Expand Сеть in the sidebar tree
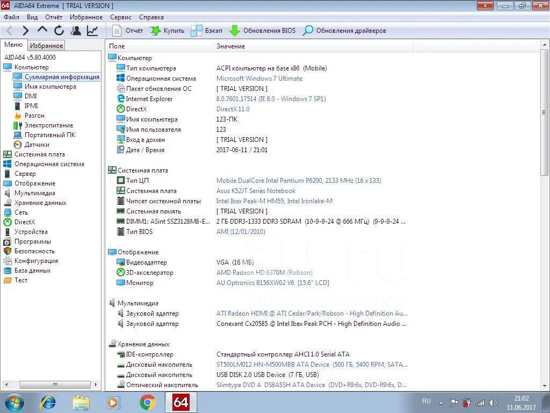Viewport: 550px width, 413px height. pyautogui.click(x=21, y=212)
